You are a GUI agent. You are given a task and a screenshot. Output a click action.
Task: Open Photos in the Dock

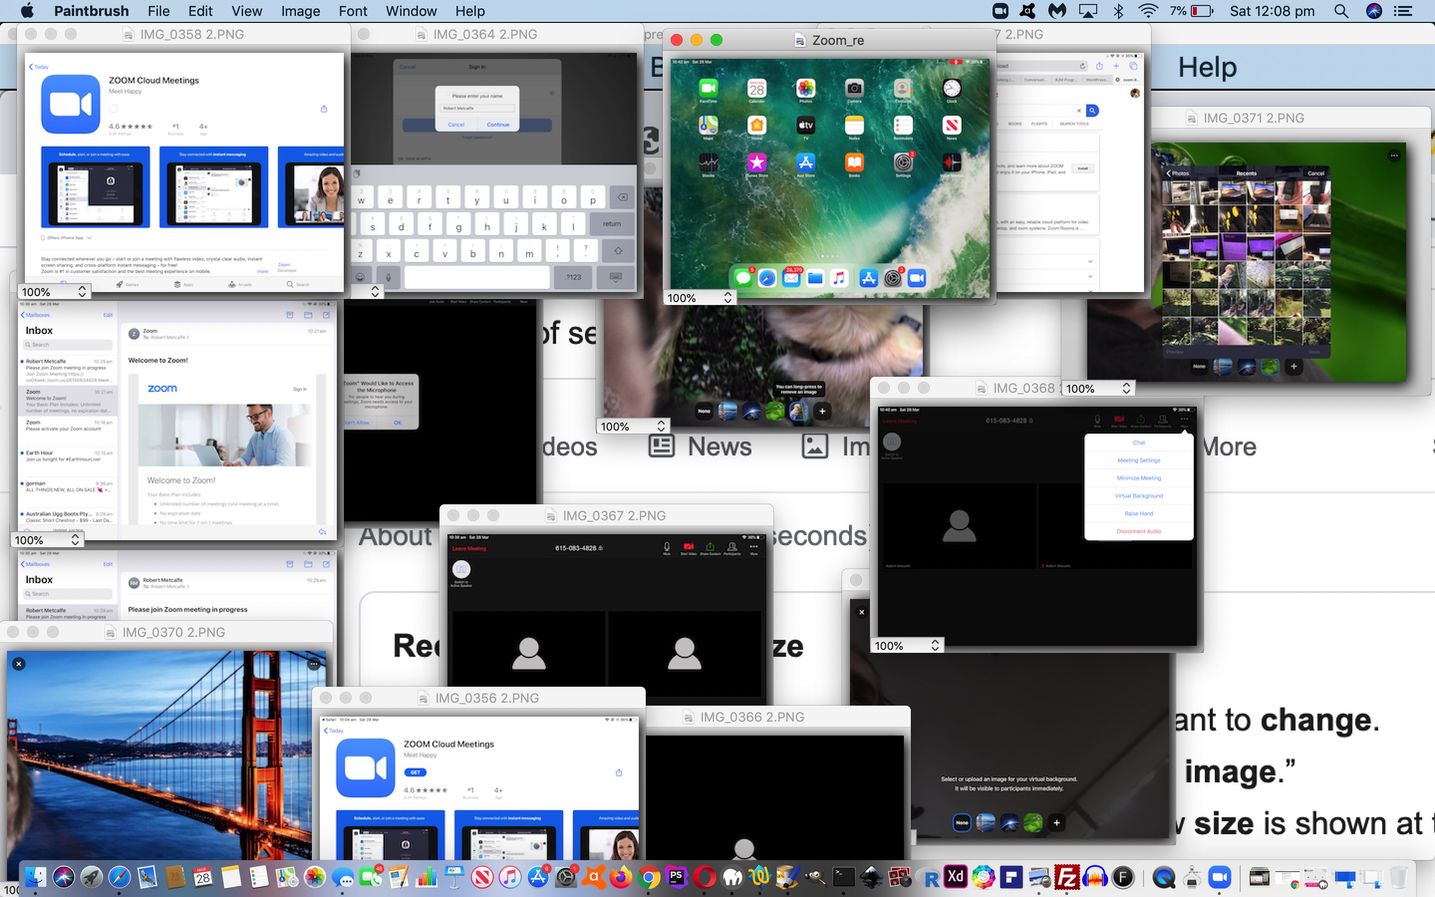(314, 877)
